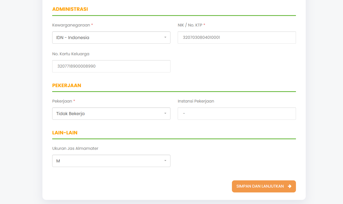Click the ADMINISTRASI section heading
This screenshot has width=343, height=204.
[70, 9]
